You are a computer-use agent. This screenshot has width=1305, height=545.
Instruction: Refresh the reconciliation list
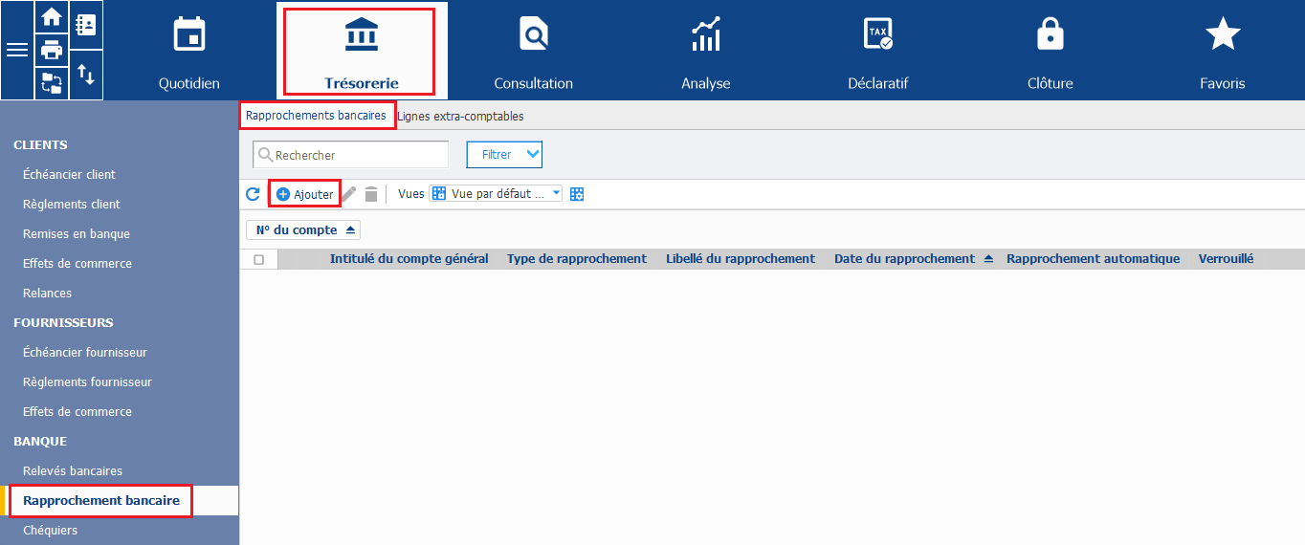254,194
